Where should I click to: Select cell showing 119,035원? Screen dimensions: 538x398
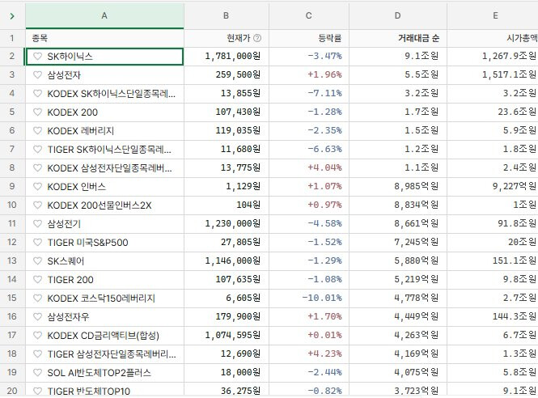[x=227, y=130]
